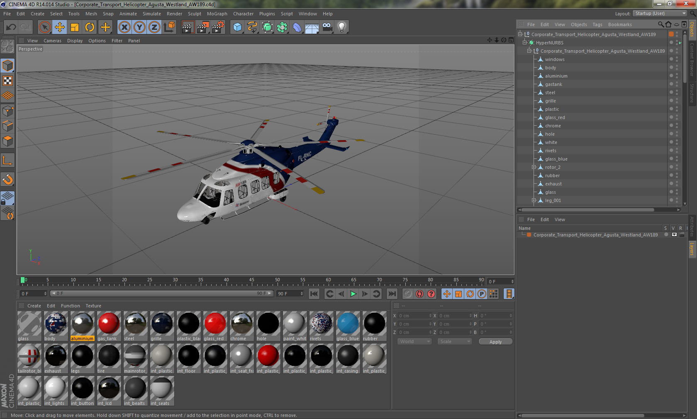Collapse the root Corporate_Transport_Helicopter object
The width and height of the screenshot is (697, 419).
point(520,34)
